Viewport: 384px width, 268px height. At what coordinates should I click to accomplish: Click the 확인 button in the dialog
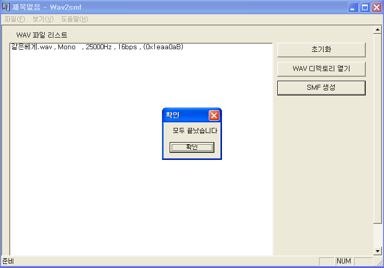point(192,147)
